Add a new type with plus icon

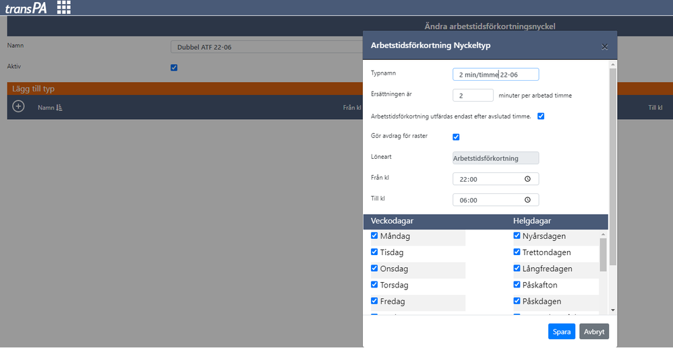18,106
